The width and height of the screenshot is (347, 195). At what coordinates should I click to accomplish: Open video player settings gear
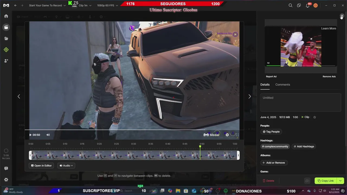(227, 135)
